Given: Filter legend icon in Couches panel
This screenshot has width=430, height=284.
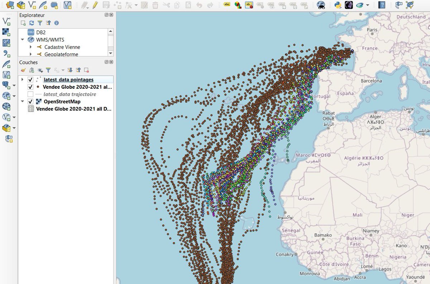Looking at the screenshot, I should click(x=48, y=70).
